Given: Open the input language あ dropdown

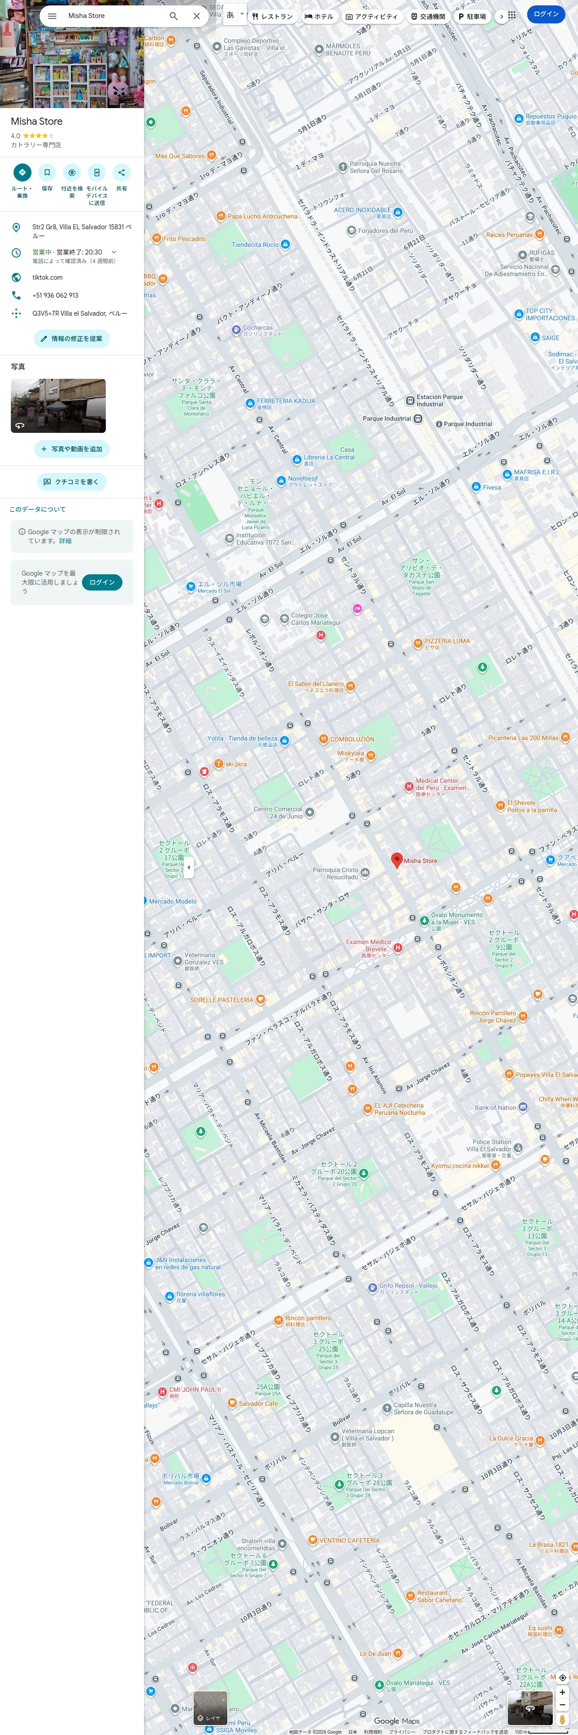Looking at the screenshot, I should pyautogui.click(x=235, y=14).
